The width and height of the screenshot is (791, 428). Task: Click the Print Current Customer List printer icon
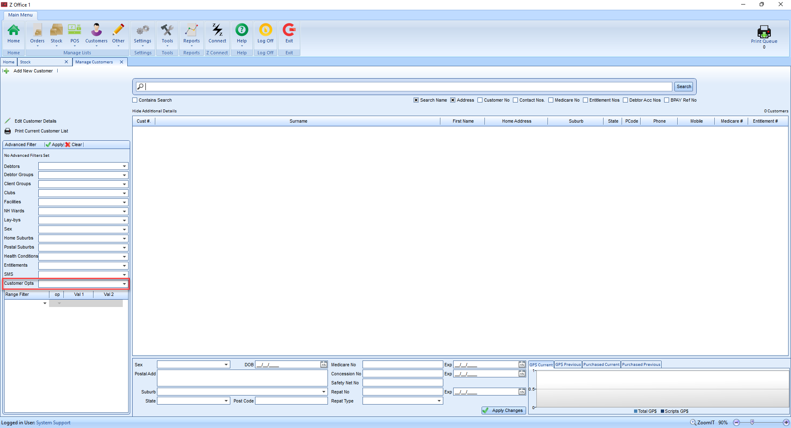(7, 131)
